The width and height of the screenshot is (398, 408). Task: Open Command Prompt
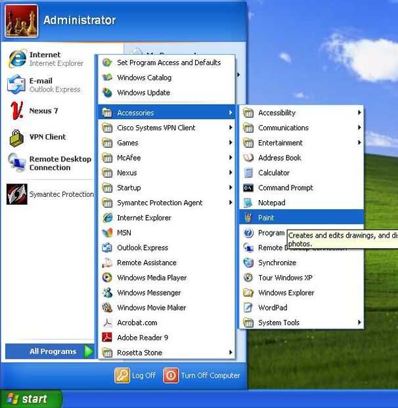(301, 188)
